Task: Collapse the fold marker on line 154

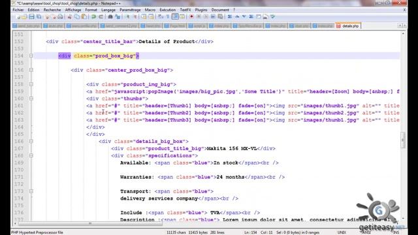Action: (x=31, y=55)
